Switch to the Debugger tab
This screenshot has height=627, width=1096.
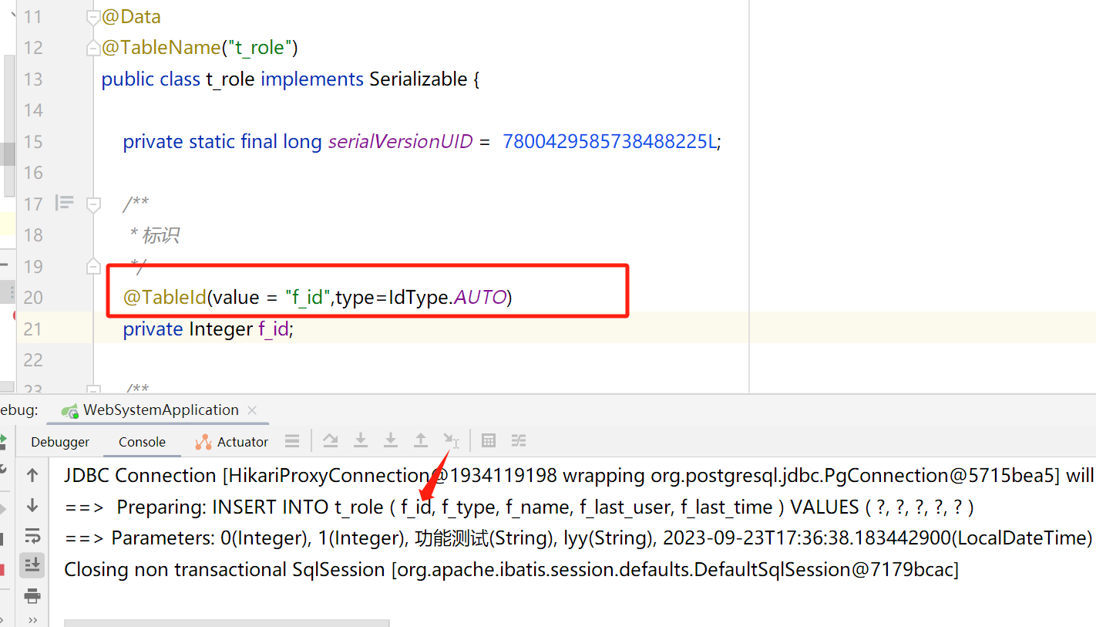point(60,442)
